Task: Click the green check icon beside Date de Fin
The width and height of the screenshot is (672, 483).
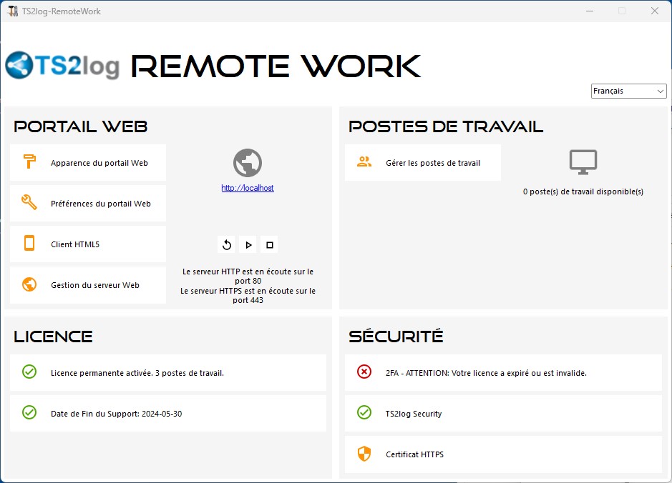Action: pyautogui.click(x=29, y=412)
